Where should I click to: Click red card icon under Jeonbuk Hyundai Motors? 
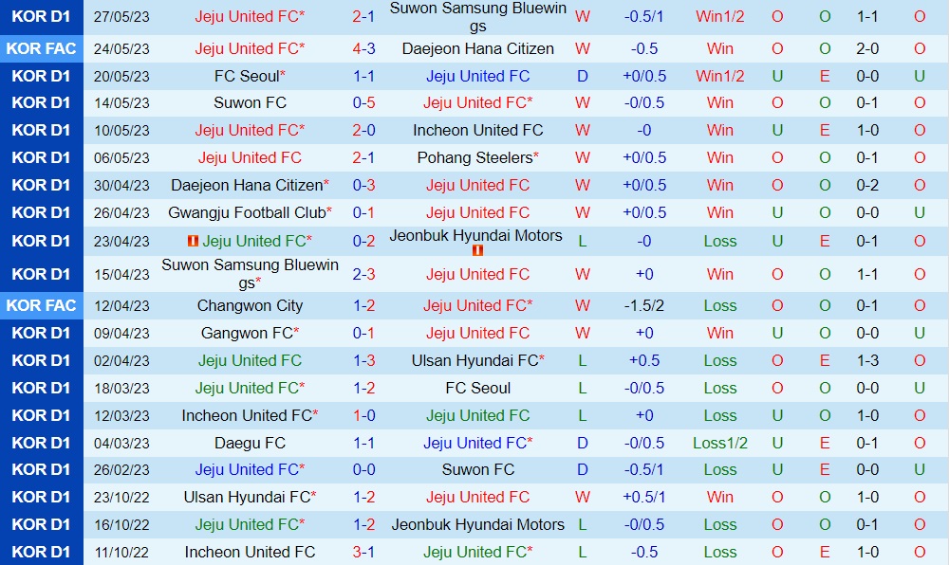click(x=478, y=250)
